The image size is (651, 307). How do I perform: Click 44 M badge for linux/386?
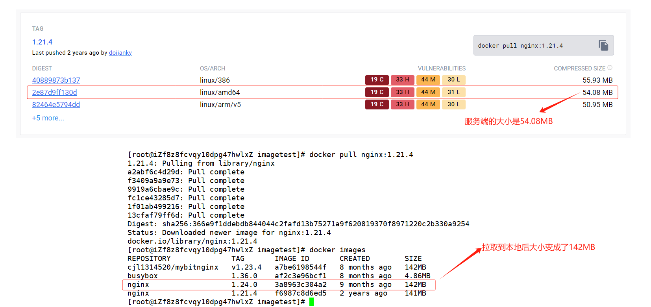tap(428, 80)
